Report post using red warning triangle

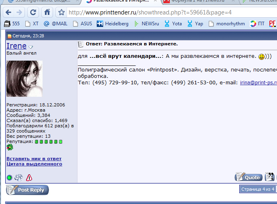point(29,177)
